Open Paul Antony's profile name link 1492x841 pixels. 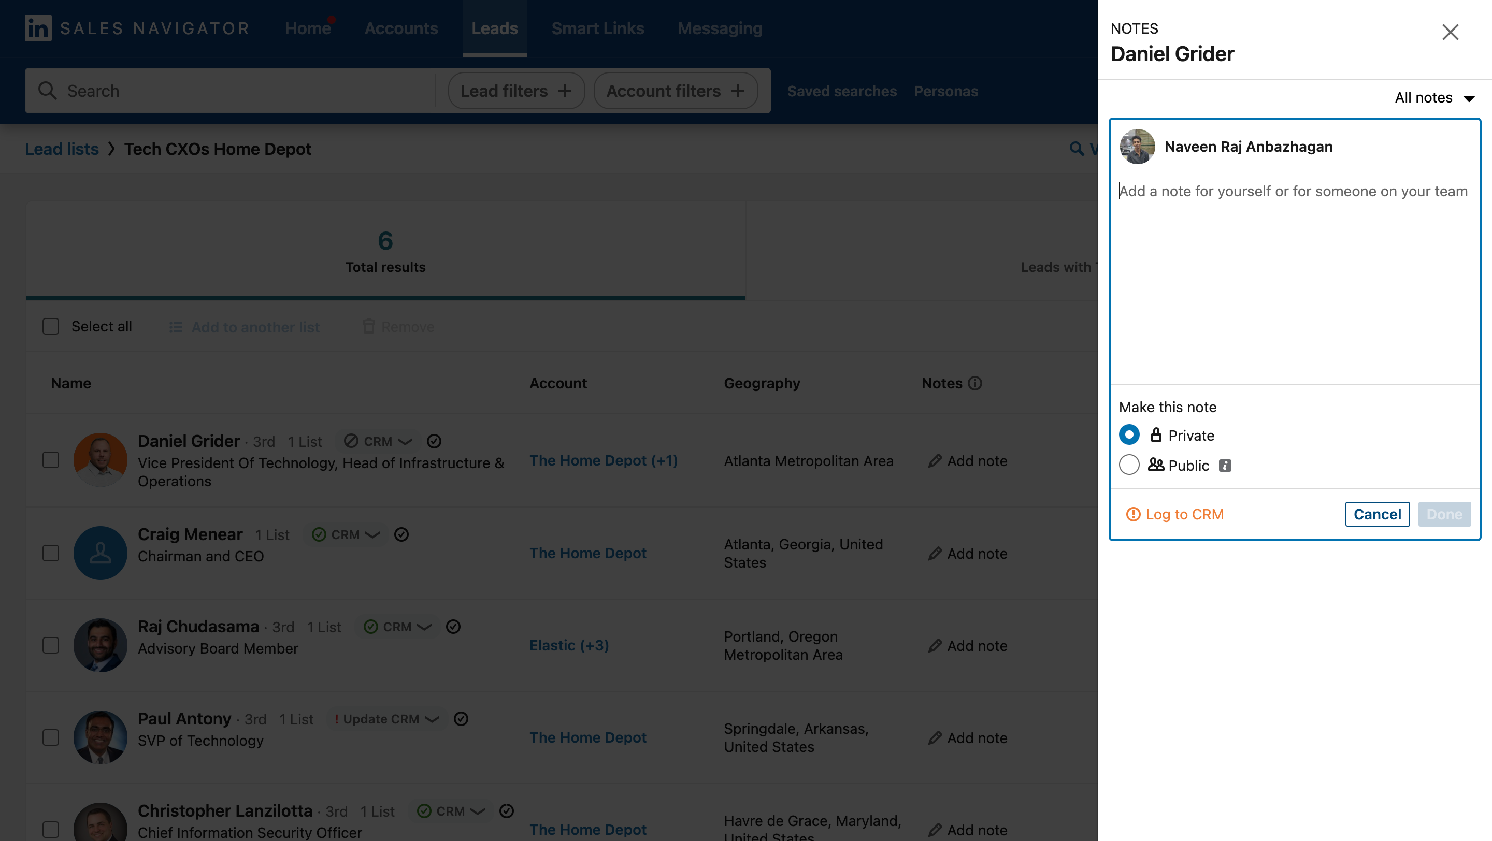pyautogui.click(x=184, y=718)
